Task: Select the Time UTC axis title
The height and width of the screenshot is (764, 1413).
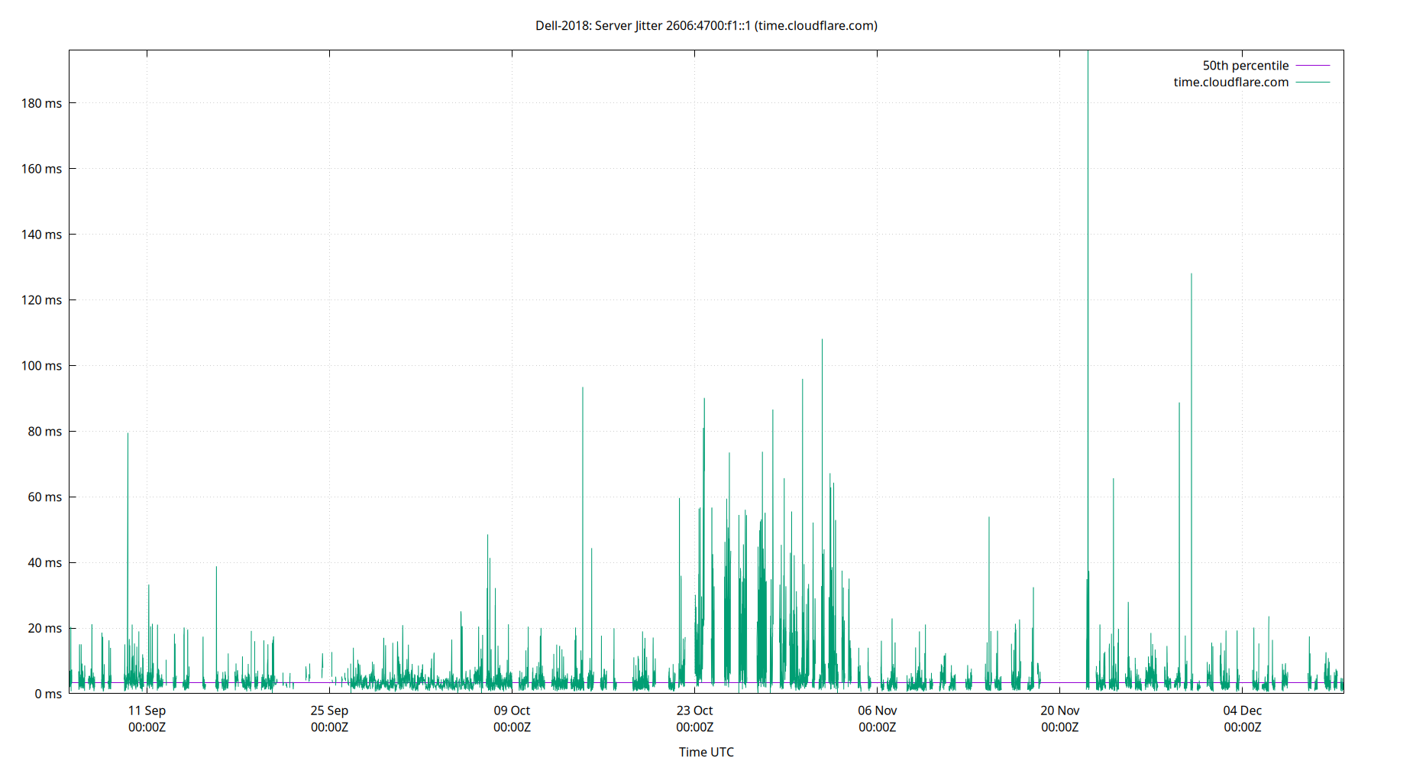Action: point(706,752)
